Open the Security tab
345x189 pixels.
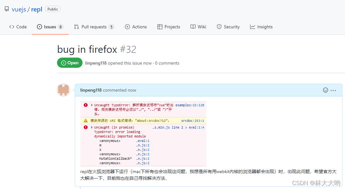pos(228,27)
